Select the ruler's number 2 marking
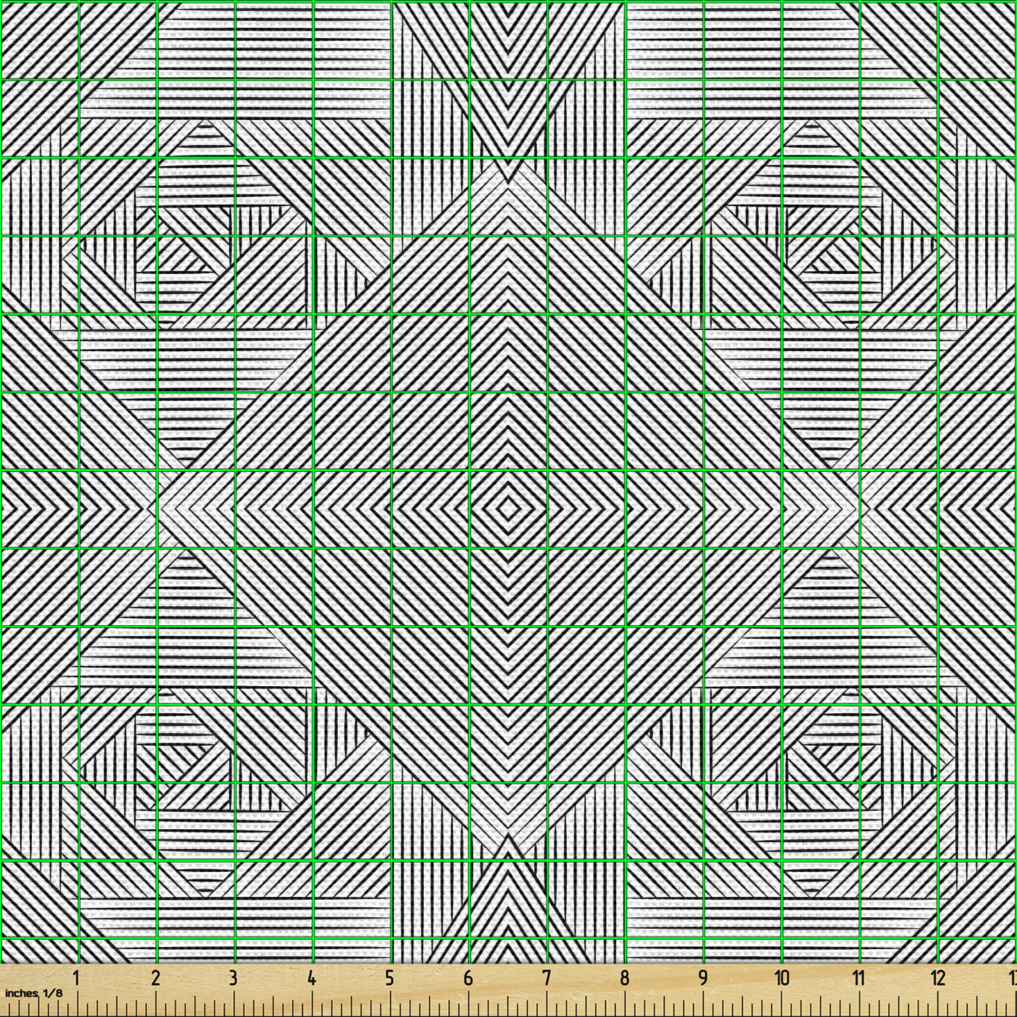1017x1017 pixels. [x=155, y=978]
